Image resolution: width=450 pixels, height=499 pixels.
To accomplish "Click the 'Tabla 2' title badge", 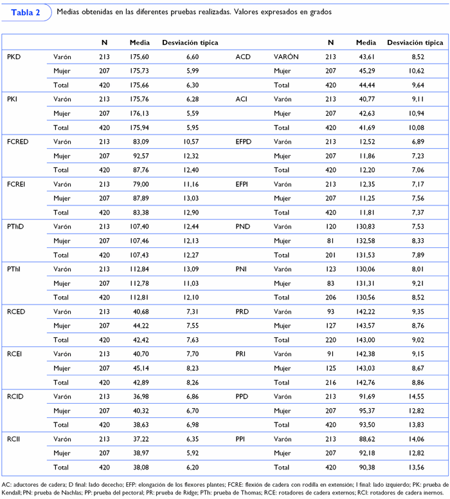I will pyautogui.click(x=25, y=13).
